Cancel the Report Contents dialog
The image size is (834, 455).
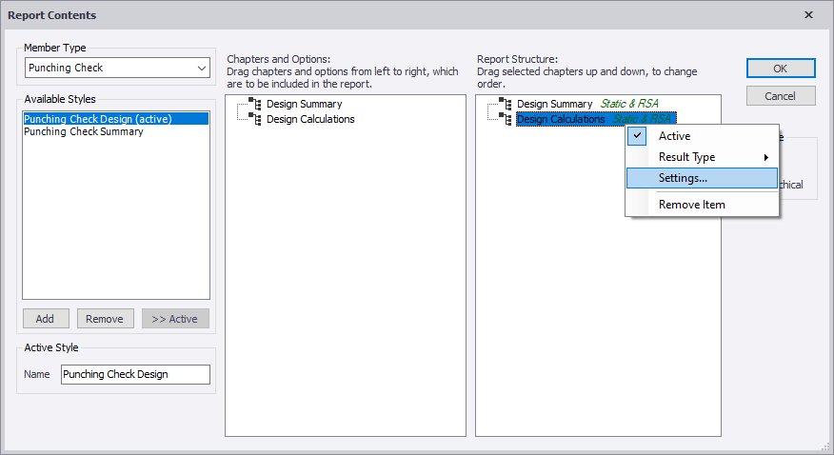[780, 96]
